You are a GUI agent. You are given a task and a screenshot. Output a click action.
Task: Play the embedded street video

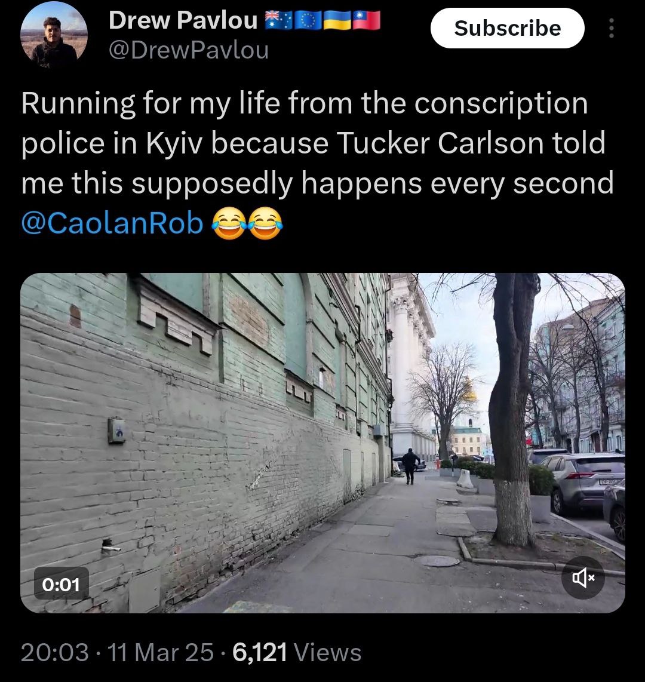click(x=322, y=442)
